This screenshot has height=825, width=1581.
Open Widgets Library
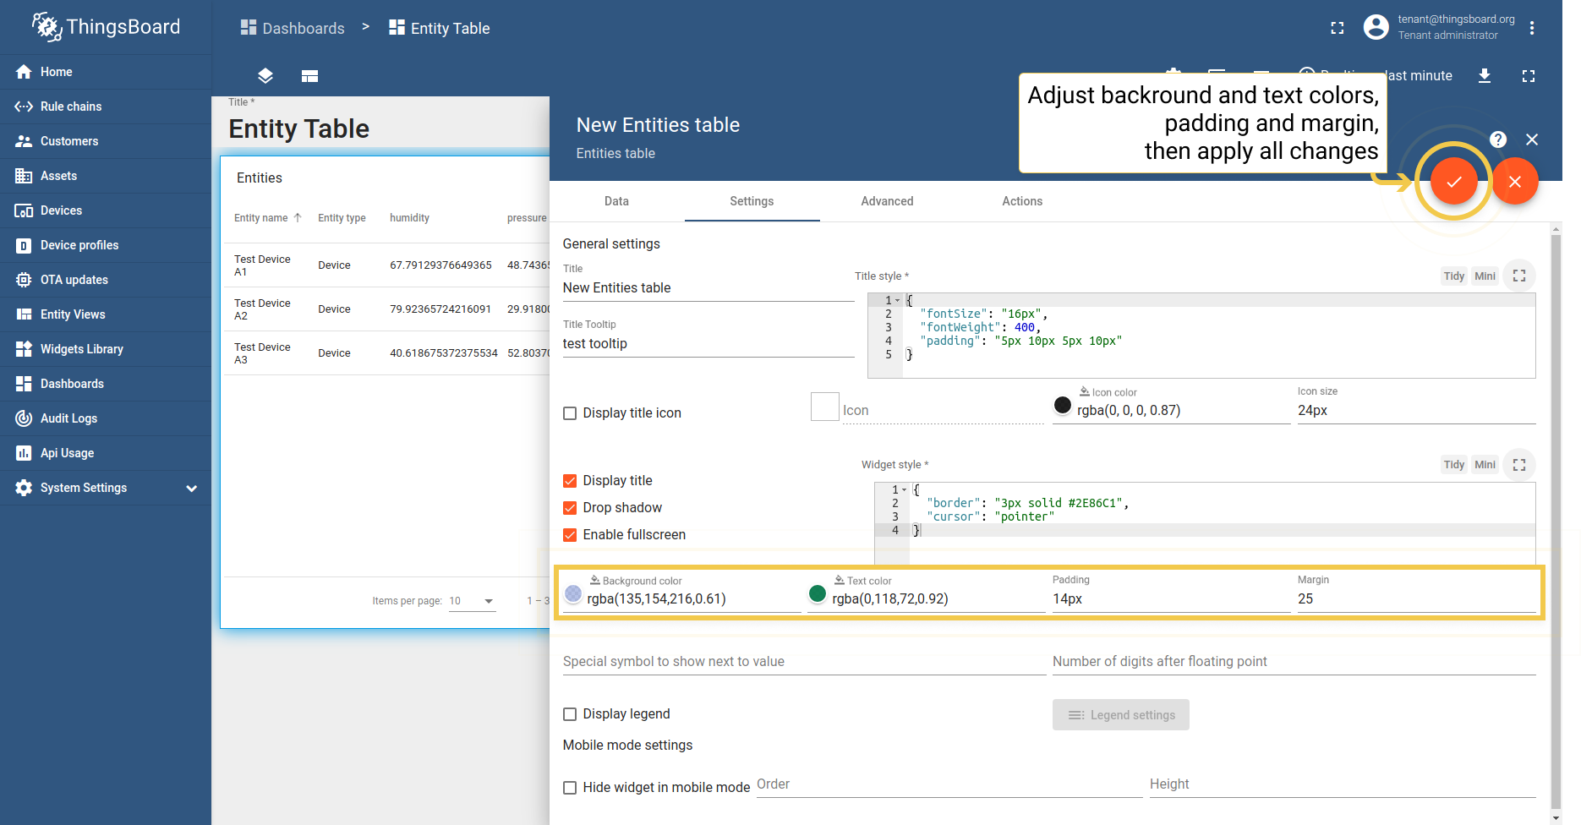coord(106,349)
